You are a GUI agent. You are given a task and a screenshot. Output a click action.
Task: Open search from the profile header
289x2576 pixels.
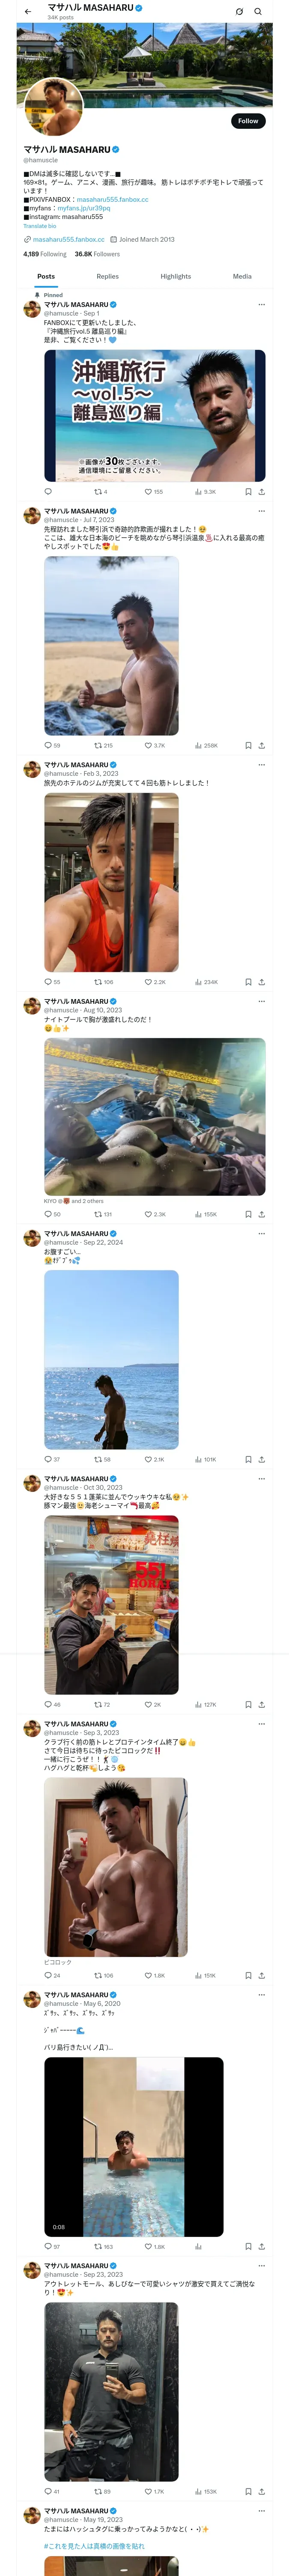[x=258, y=11]
